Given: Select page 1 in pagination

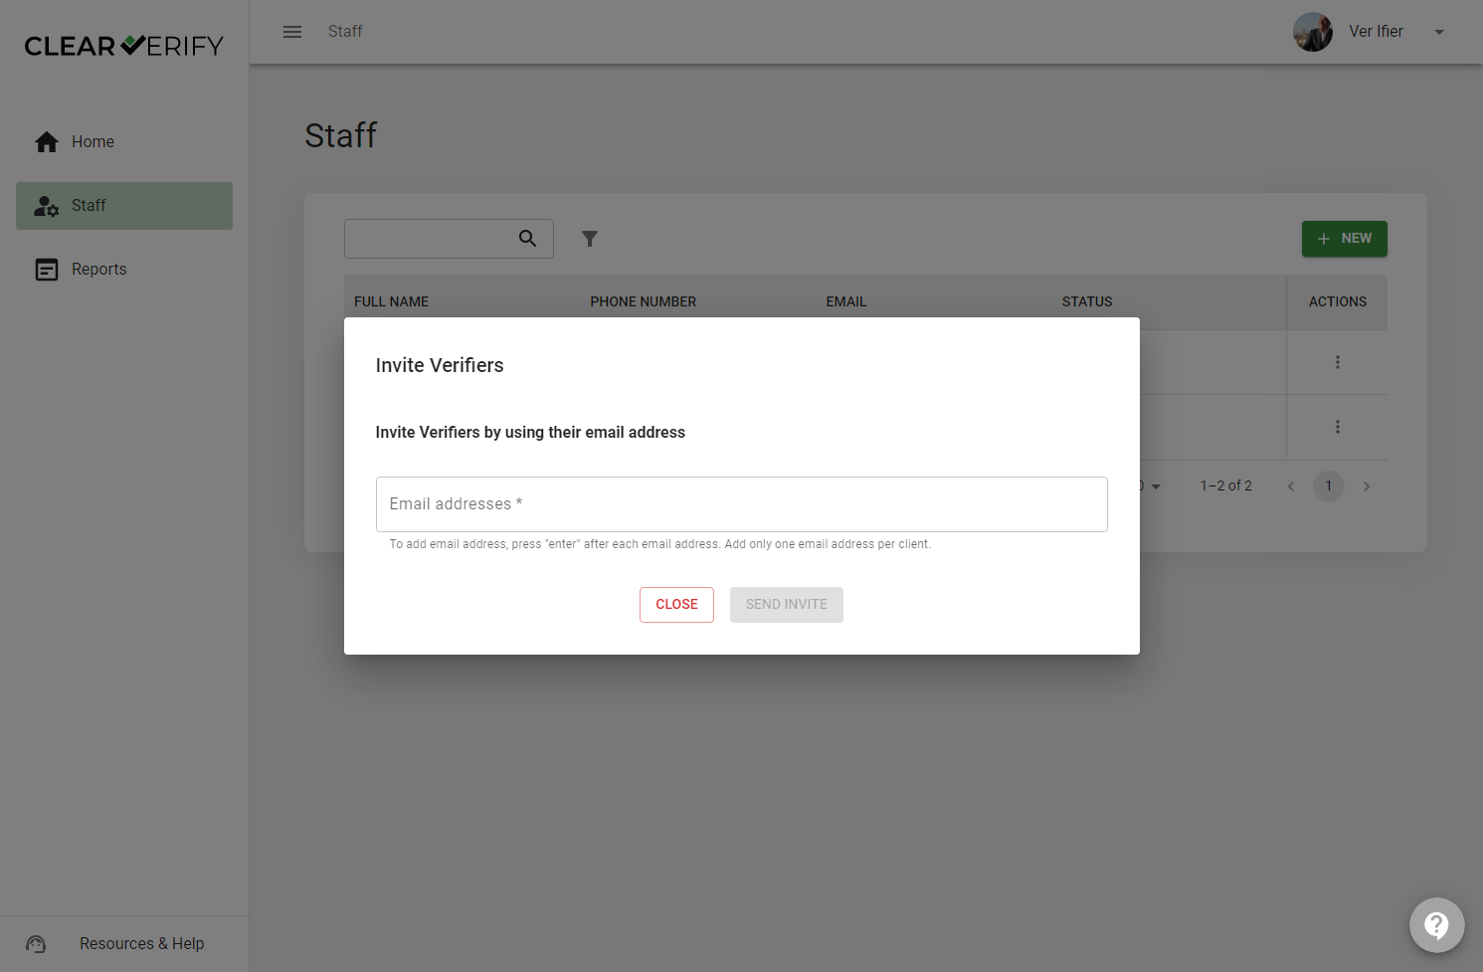Looking at the screenshot, I should point(1328,486).
